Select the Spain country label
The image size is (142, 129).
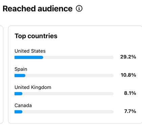21,69
